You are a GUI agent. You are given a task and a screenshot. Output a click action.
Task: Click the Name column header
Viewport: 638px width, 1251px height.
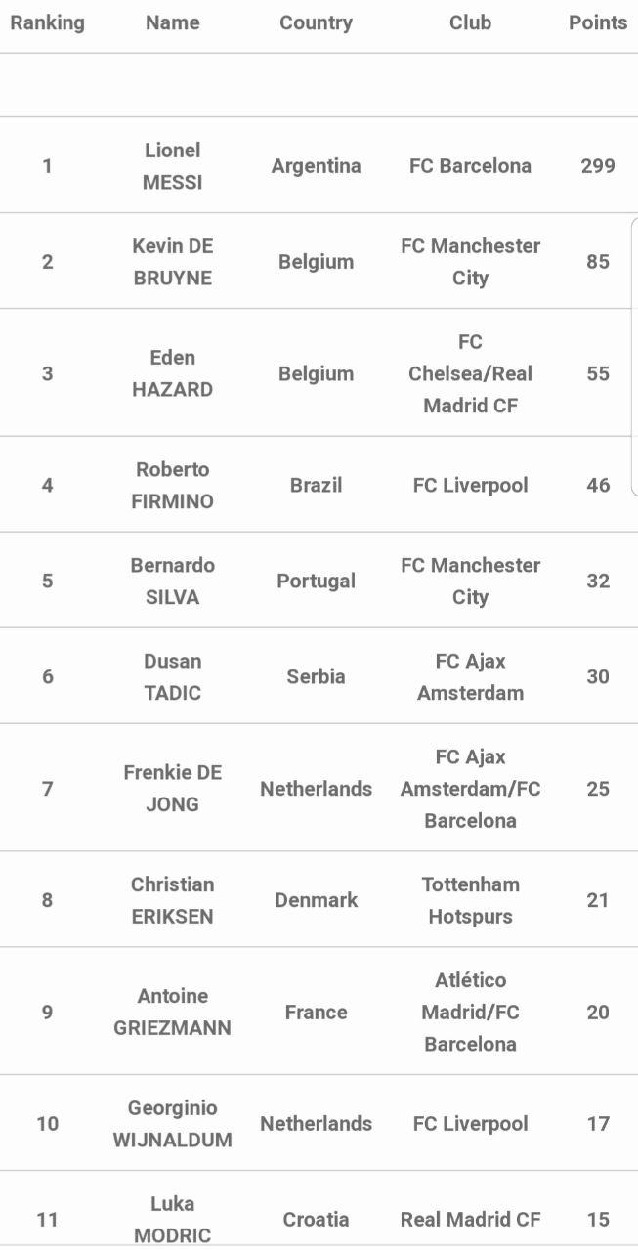pyautogui.click(x=172, y=22)
